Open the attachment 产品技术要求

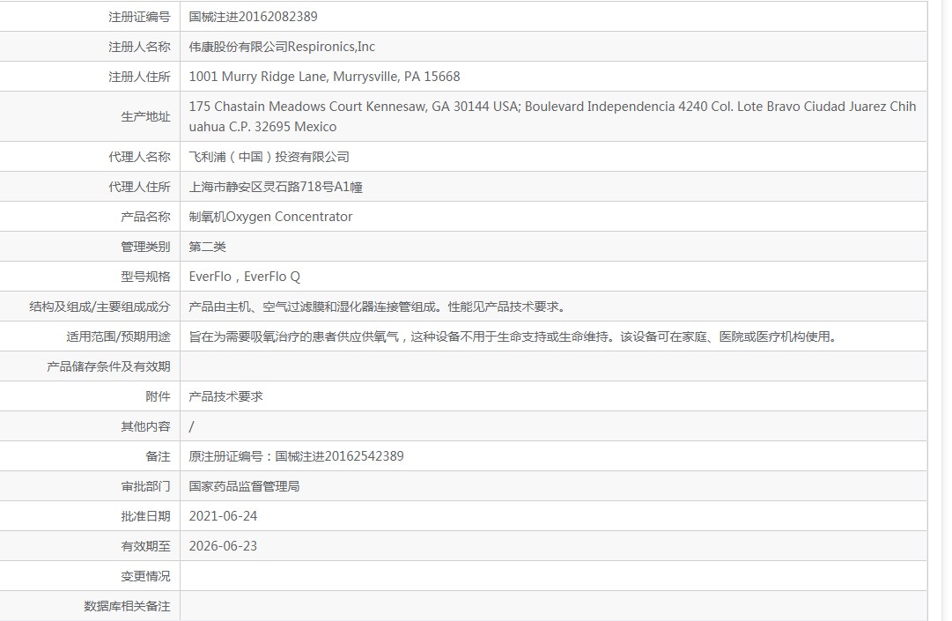pos(225,396)
